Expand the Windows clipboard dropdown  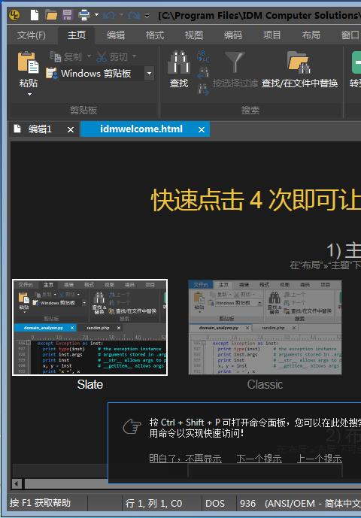(x=150, y=74)
